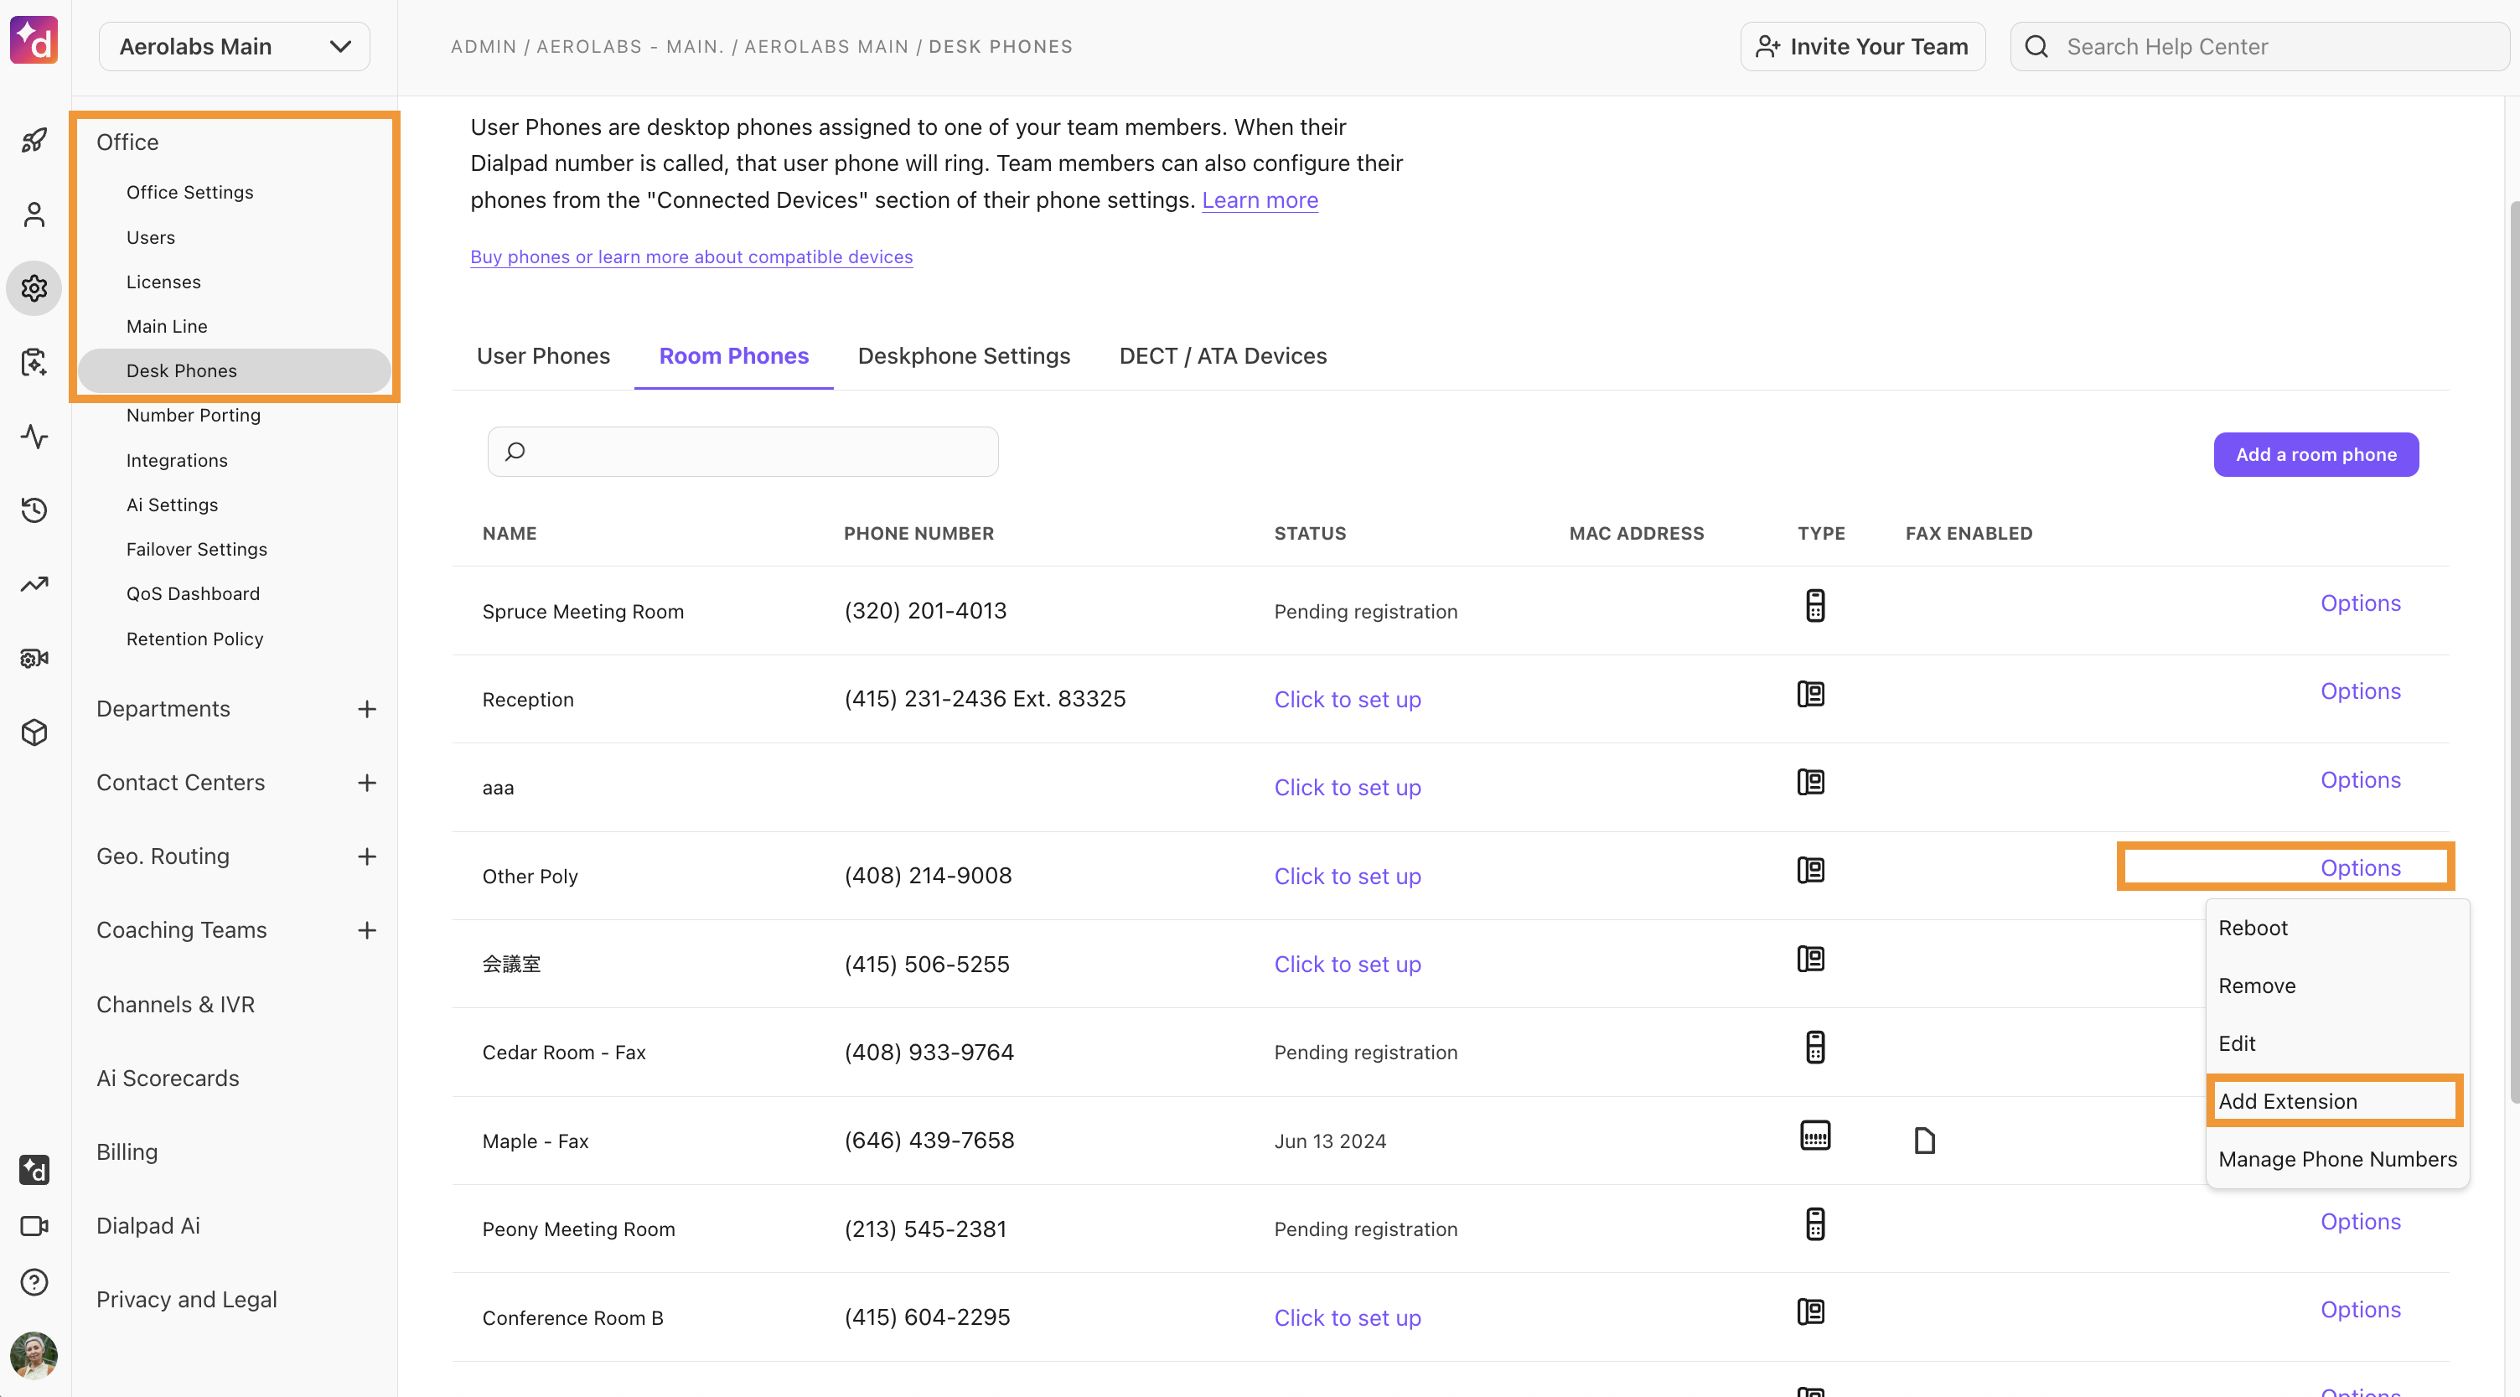The image size is (2520, 1397).
Task: Expand Geo. Routing with the plus icon
Action: [367, 856]
